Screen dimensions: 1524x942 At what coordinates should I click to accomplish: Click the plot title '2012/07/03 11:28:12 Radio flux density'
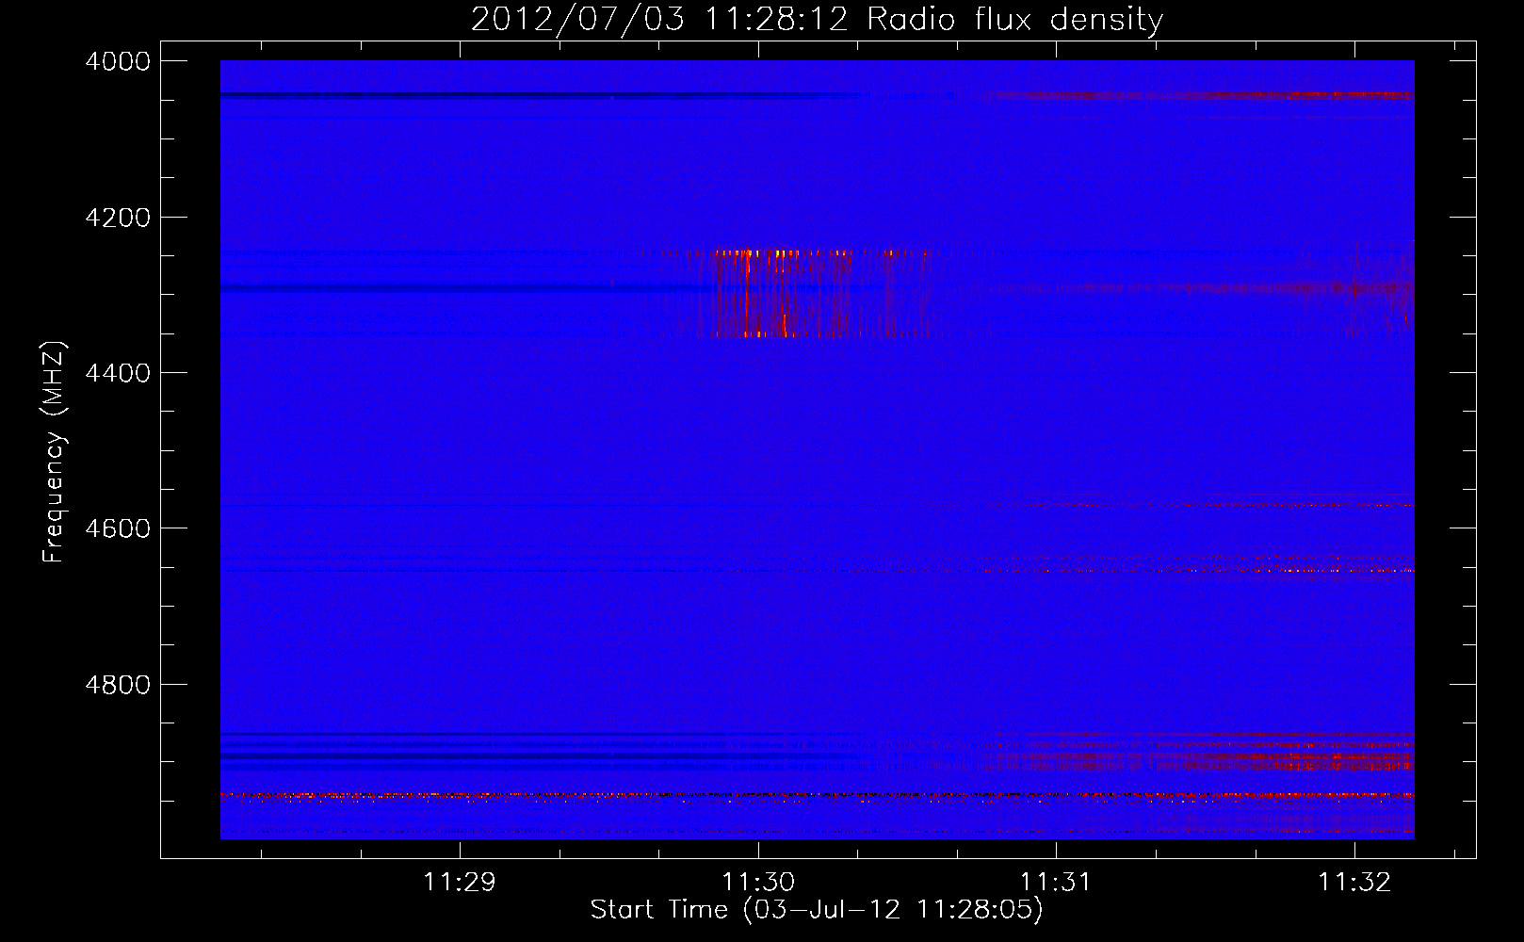point(817,20)
